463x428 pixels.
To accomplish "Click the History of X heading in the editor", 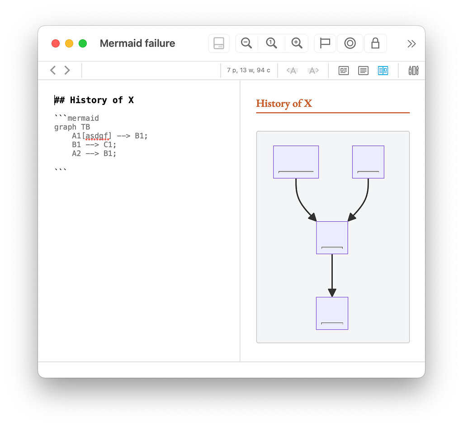I will (94, 100).
